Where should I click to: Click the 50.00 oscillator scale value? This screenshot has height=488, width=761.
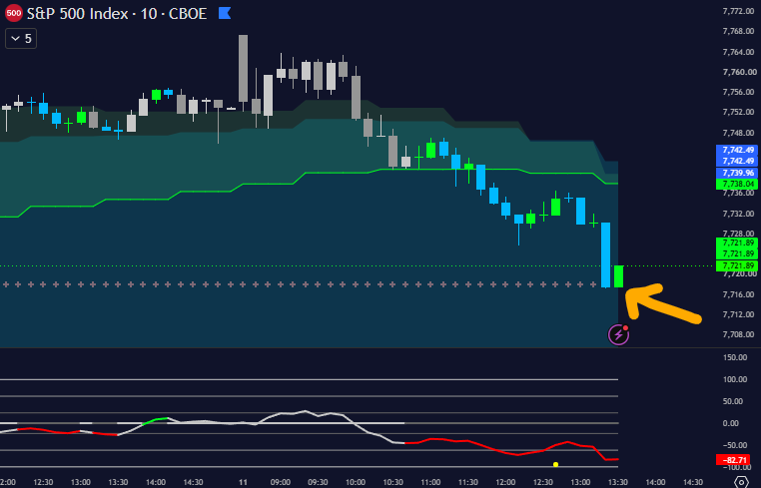[x=733, y=401]
